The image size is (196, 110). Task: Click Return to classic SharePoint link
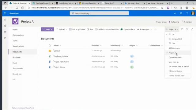pyautogui.click(x=23, y=108)
